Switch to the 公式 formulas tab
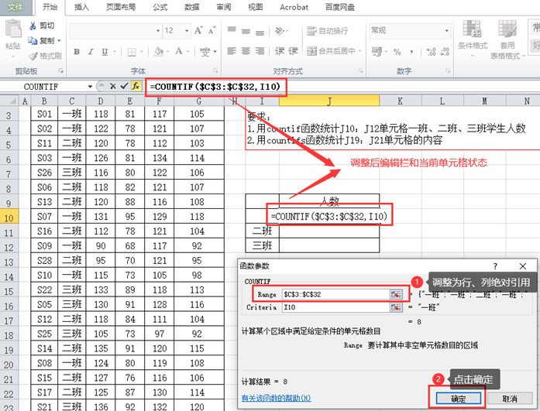The width and height of the screenshot is (540, 411). tap(160, 7)
